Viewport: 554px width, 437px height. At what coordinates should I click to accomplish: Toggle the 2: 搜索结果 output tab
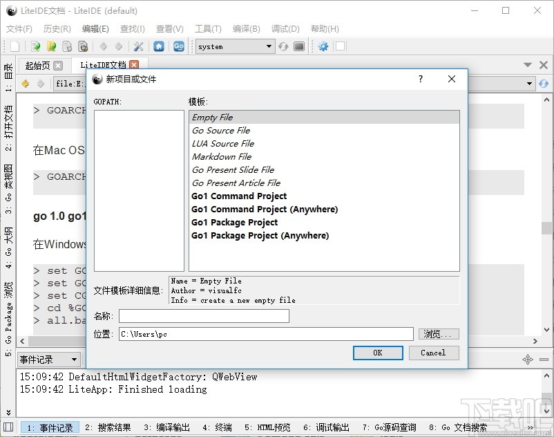click(x=108, y=427)
